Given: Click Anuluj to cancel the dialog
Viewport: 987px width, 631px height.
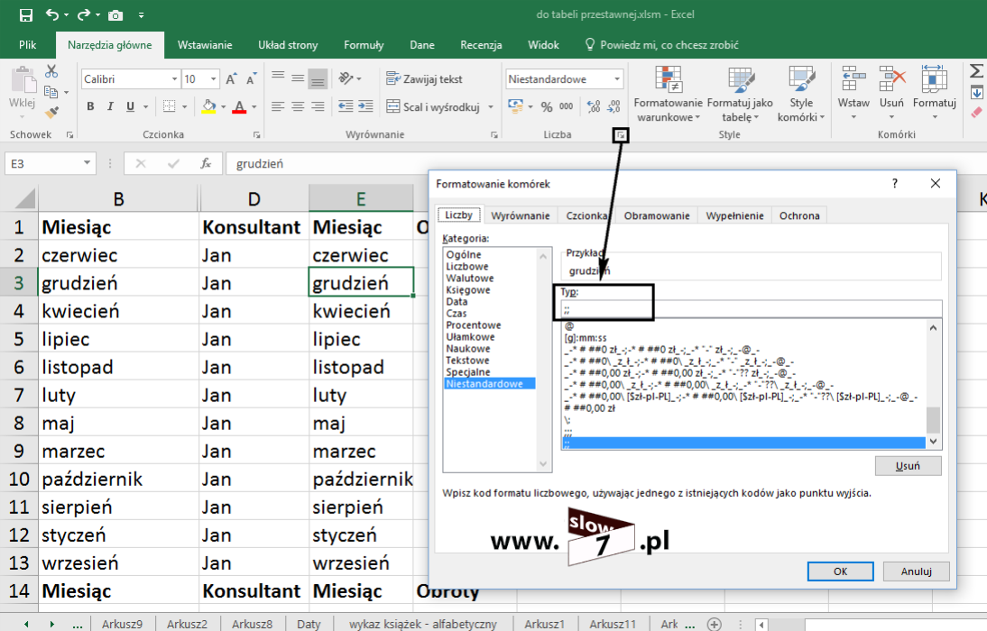Looking at the screenshot, I should tap(916, 572).
